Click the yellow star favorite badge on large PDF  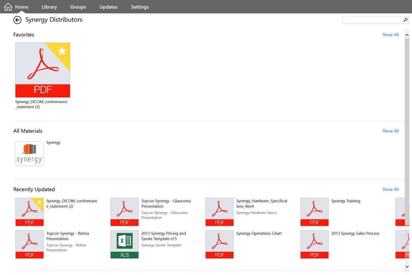click(x=62, y=51)
